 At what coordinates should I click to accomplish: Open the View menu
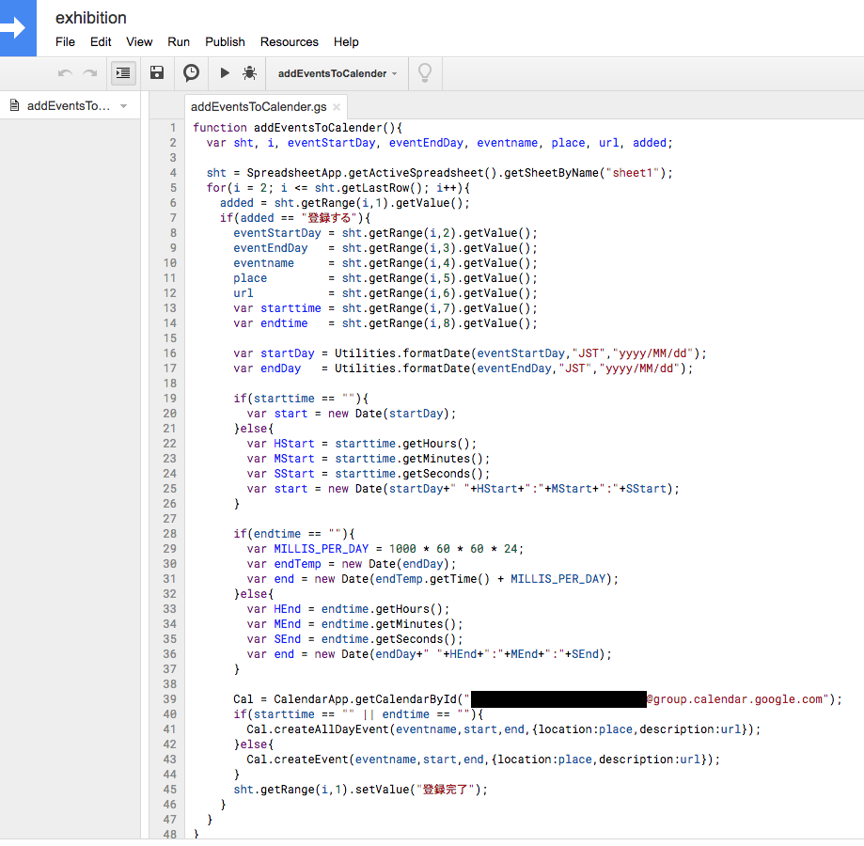point(139,42)
